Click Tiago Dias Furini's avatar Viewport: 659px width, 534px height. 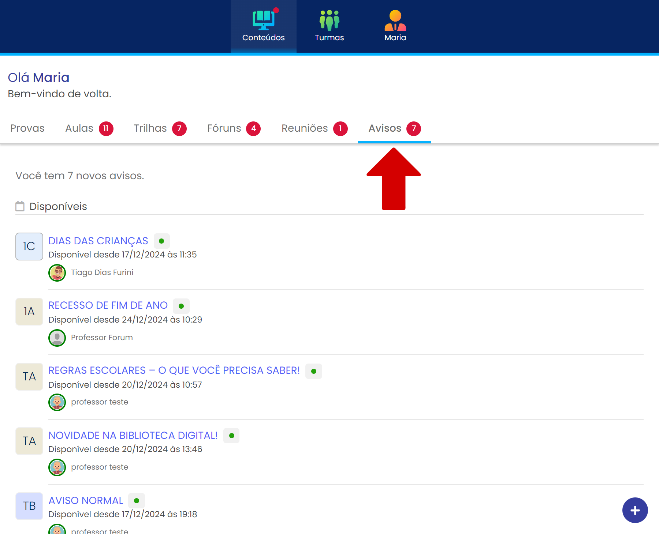point(57,273)
